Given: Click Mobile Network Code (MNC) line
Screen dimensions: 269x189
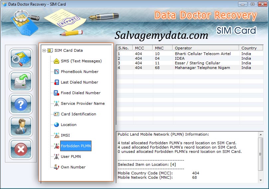Looking at the screenshot, I should [x=157, y=177].
